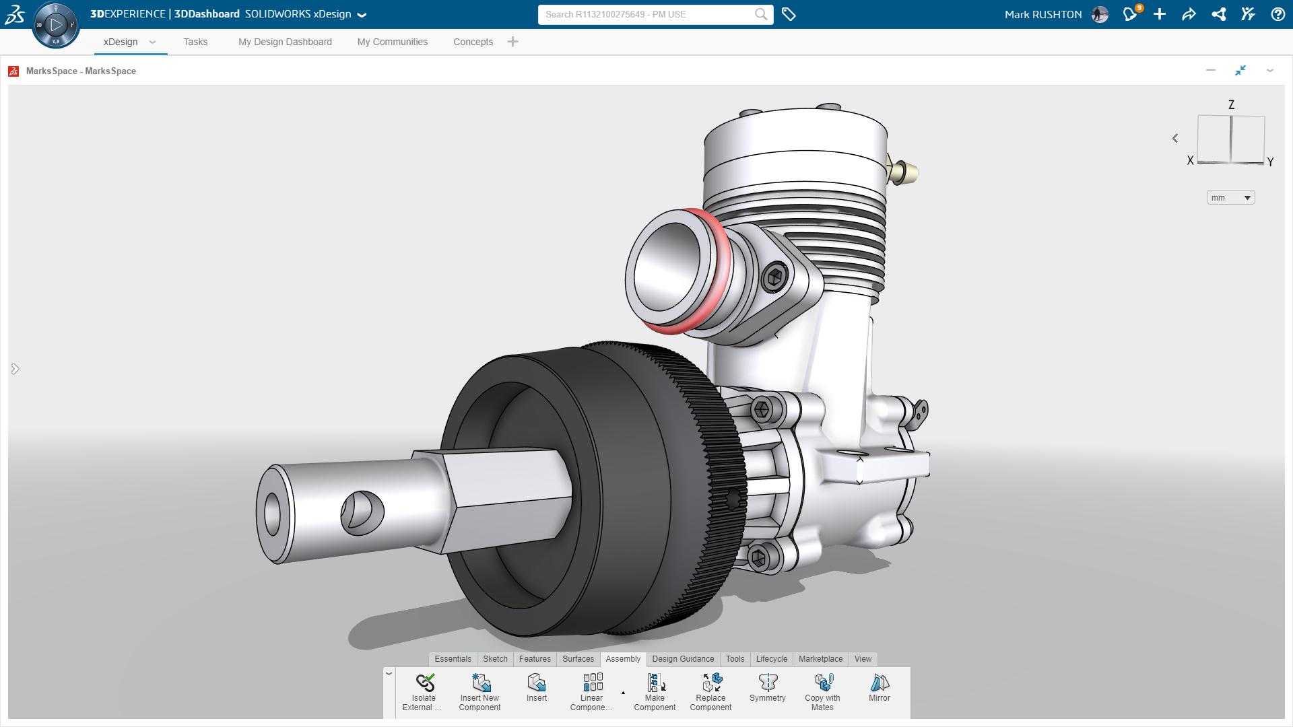Open My Design Dashboard page
The height and width of the screenshot is (727, 1293).
tap(284, 42)
